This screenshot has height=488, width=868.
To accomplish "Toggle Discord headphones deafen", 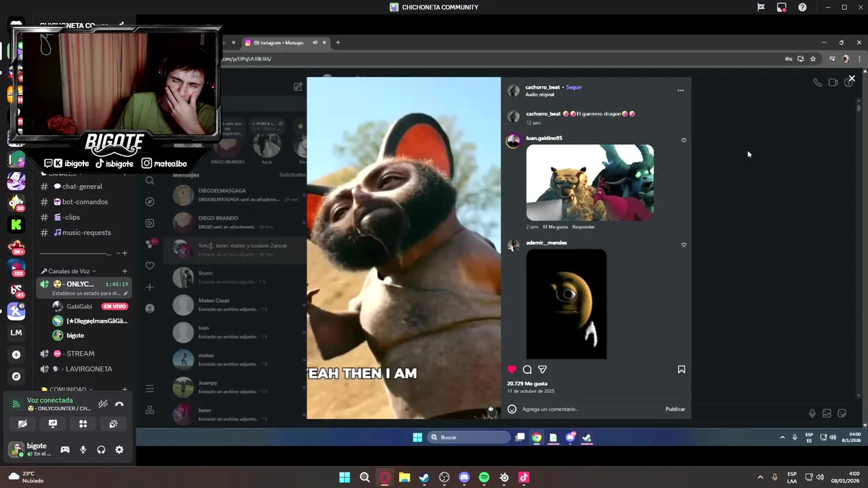I will 101,449.
